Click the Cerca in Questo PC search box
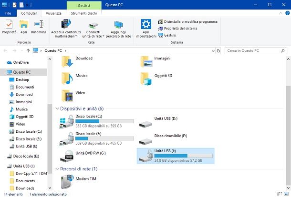This screenshot has height=197, width=291. pyautogui.click(x=256, y=50)
